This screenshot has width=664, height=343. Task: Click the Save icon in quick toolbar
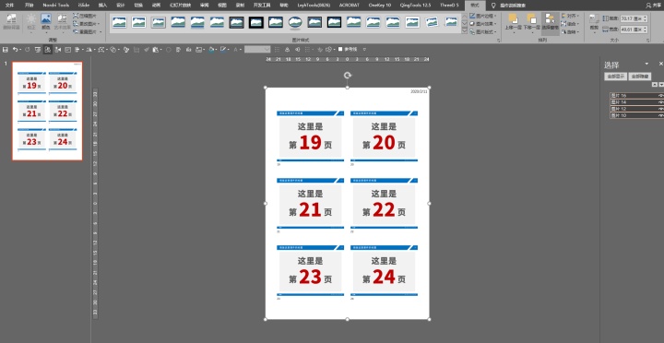click(6, 50)
